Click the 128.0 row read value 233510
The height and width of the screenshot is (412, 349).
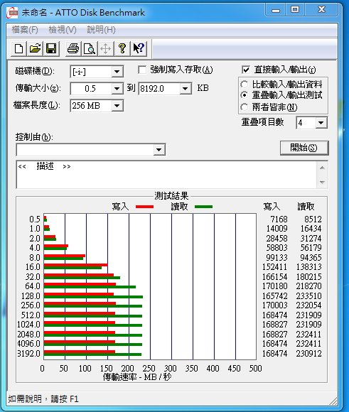(308, 296)
